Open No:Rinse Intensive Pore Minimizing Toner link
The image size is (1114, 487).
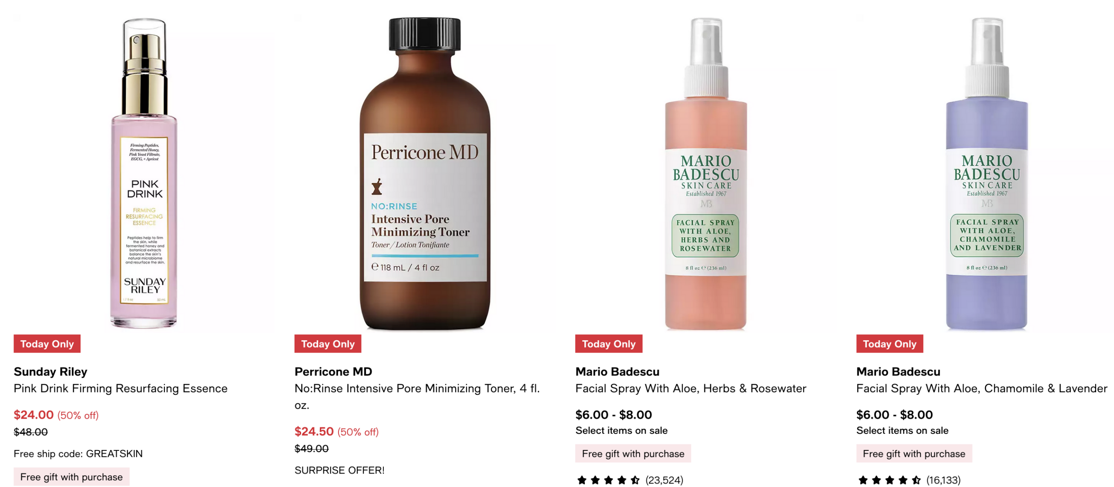coord(417,396)
